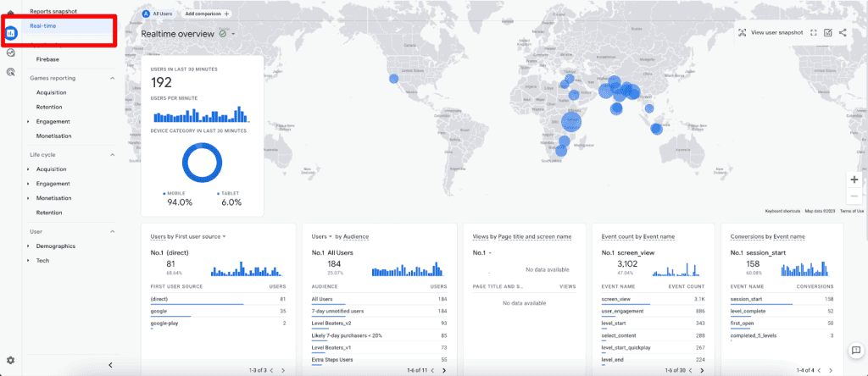Select Extra Steps Users audience row
868x376 pixels.
379,361
